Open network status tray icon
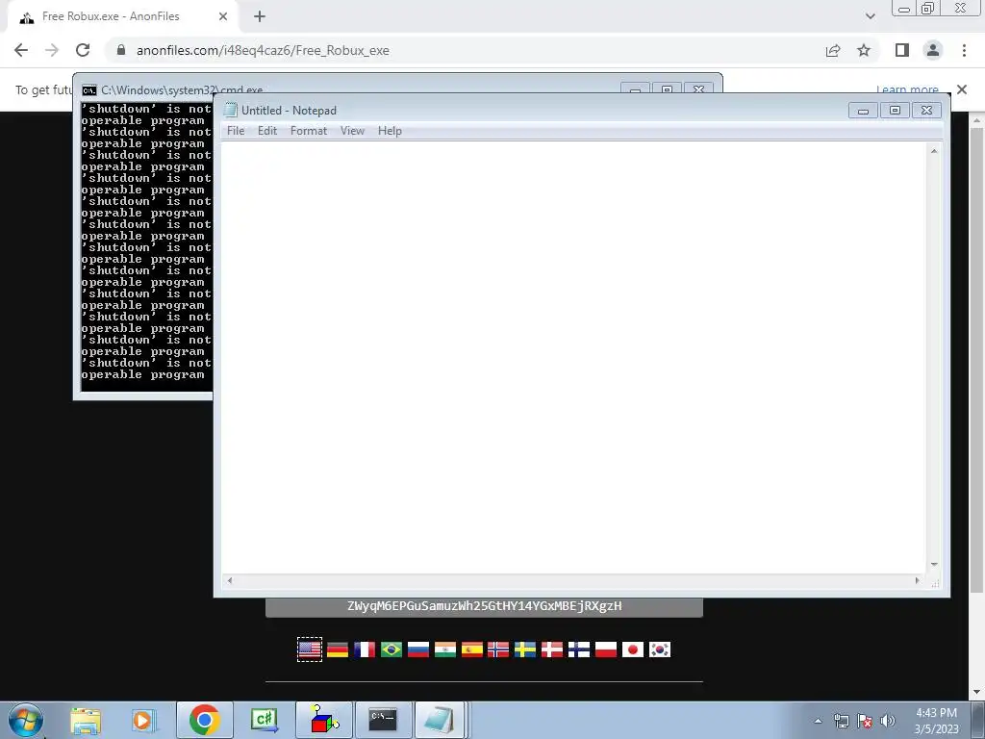 coord(841,721)
